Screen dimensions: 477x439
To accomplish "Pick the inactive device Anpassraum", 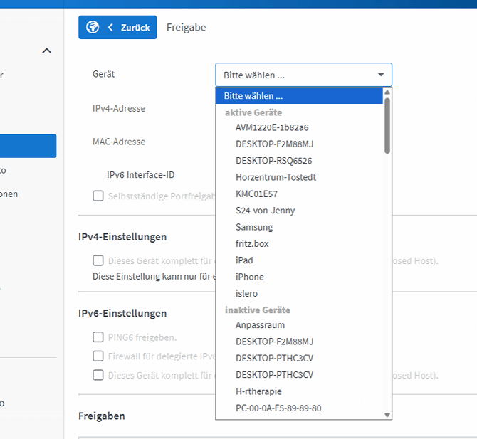I will 260,324.
